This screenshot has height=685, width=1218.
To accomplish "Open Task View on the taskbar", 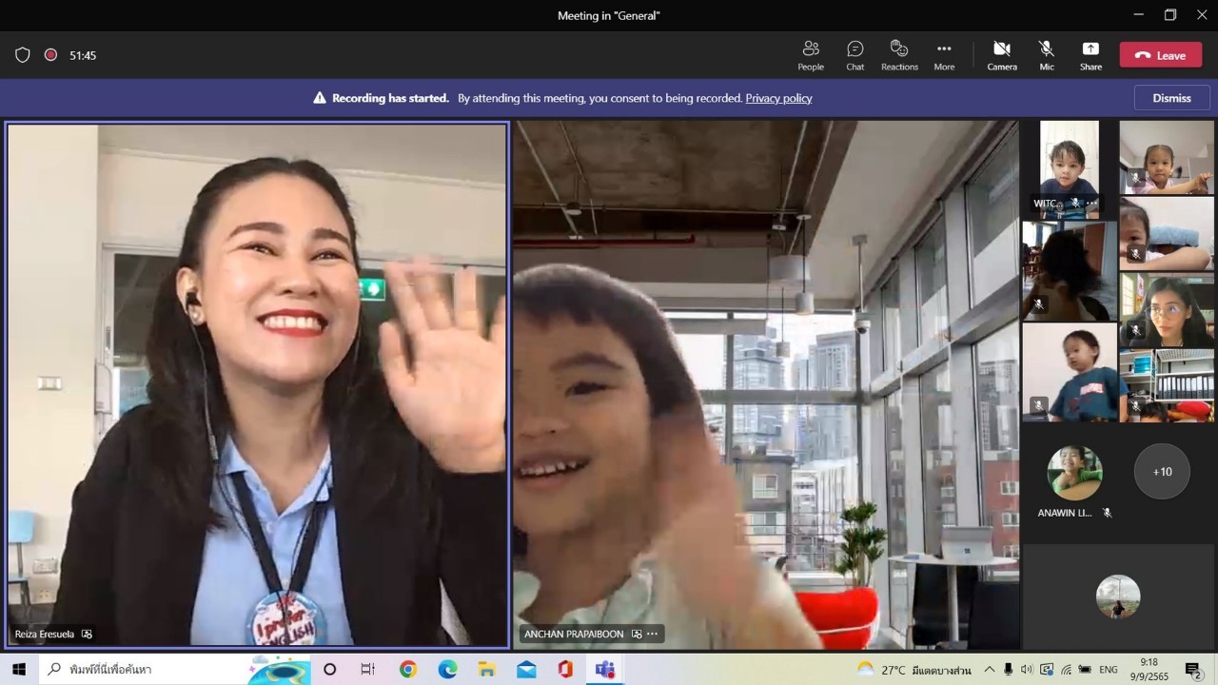I will pos(368,670).
